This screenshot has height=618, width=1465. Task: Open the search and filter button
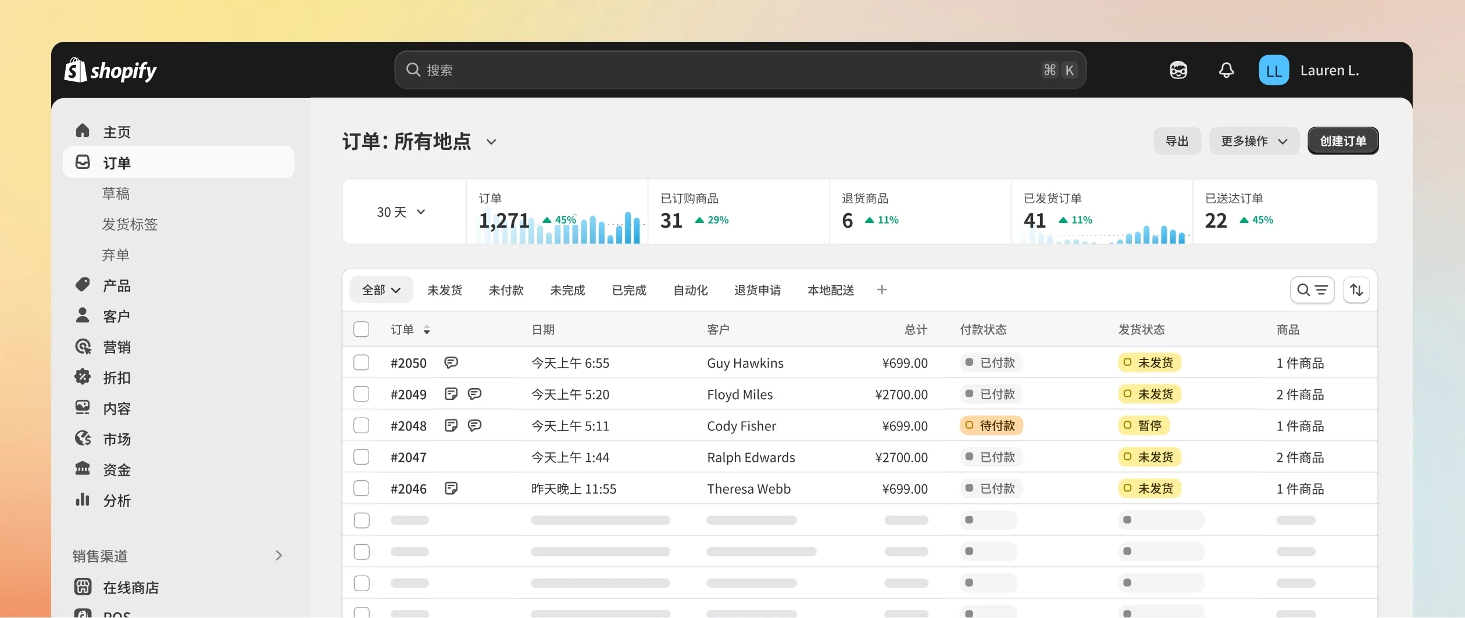coord(1312,290)
